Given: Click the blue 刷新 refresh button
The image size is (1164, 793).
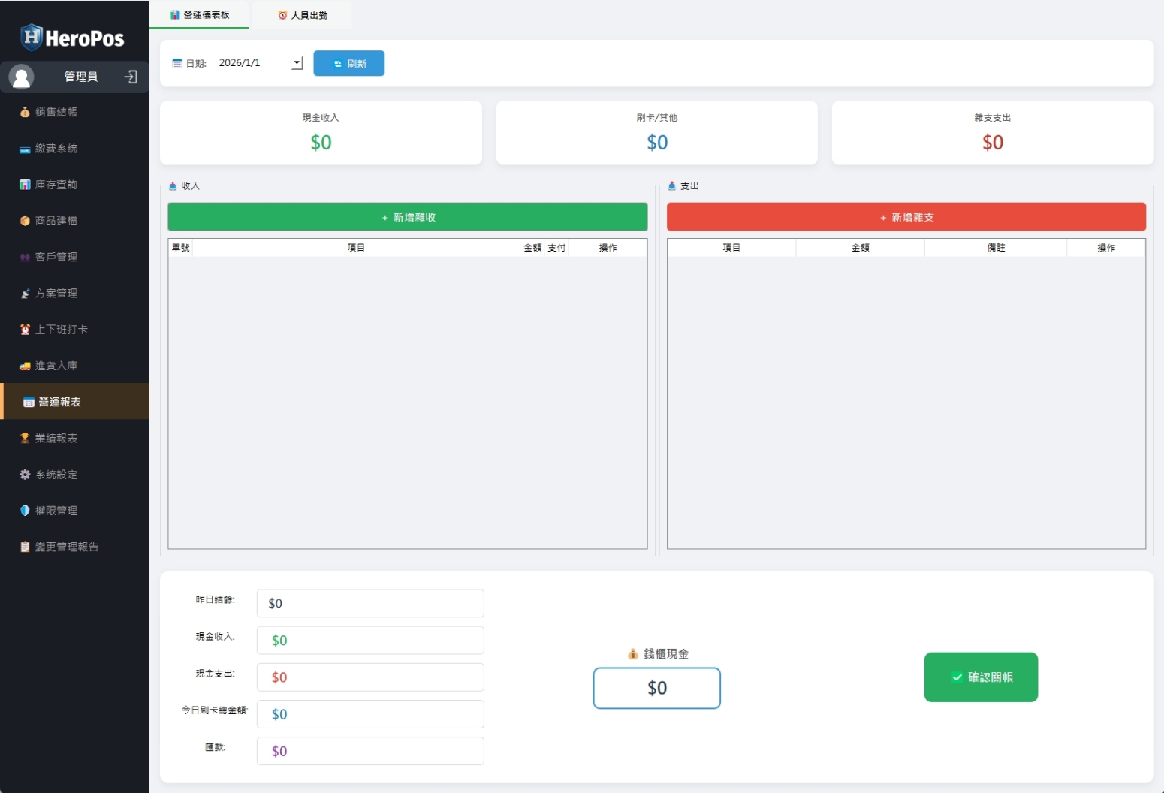Looking at the screenshot, I should click(348, 64).
